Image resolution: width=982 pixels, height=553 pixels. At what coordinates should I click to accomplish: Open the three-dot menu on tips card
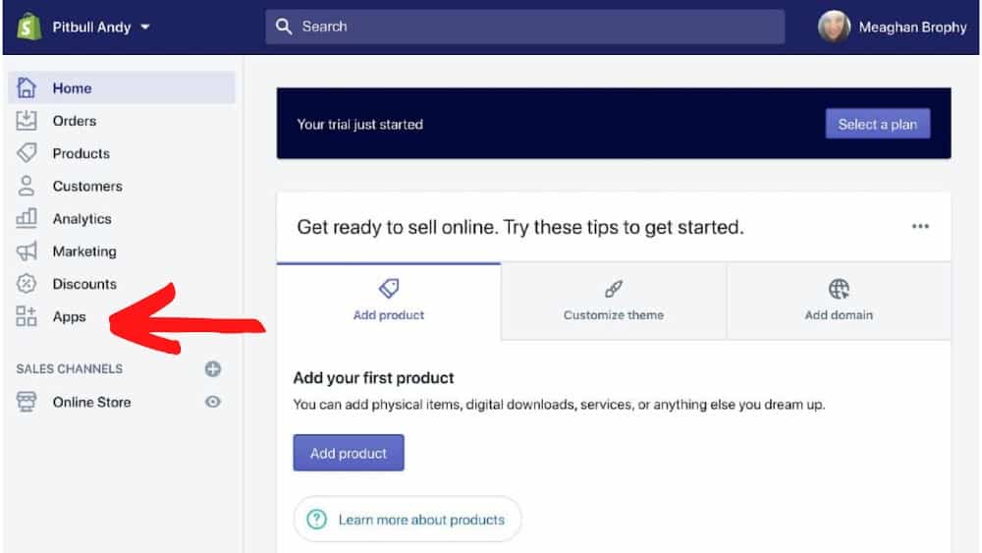click(x=920, y=226)
